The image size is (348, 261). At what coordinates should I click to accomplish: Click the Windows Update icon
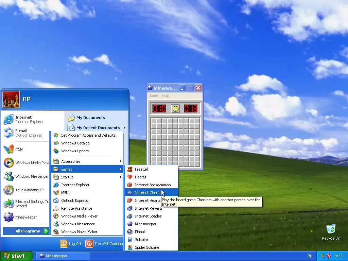56,151
